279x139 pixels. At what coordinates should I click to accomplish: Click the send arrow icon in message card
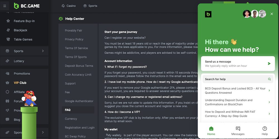click(269, 63)
